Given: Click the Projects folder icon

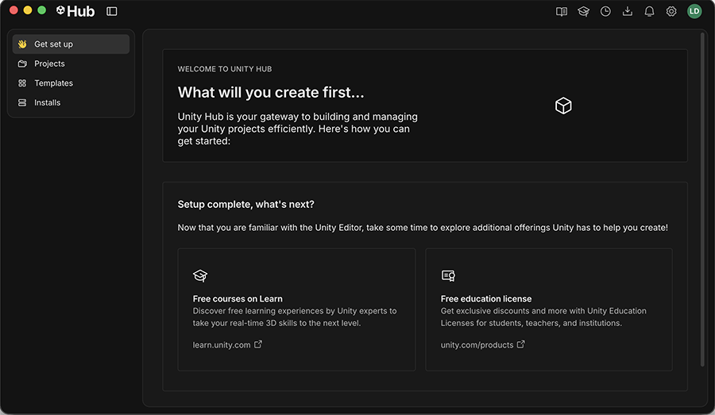Looking at the screenshot, I should (22, 63).
